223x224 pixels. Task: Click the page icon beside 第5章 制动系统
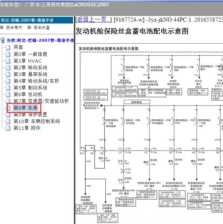point(8,88)
